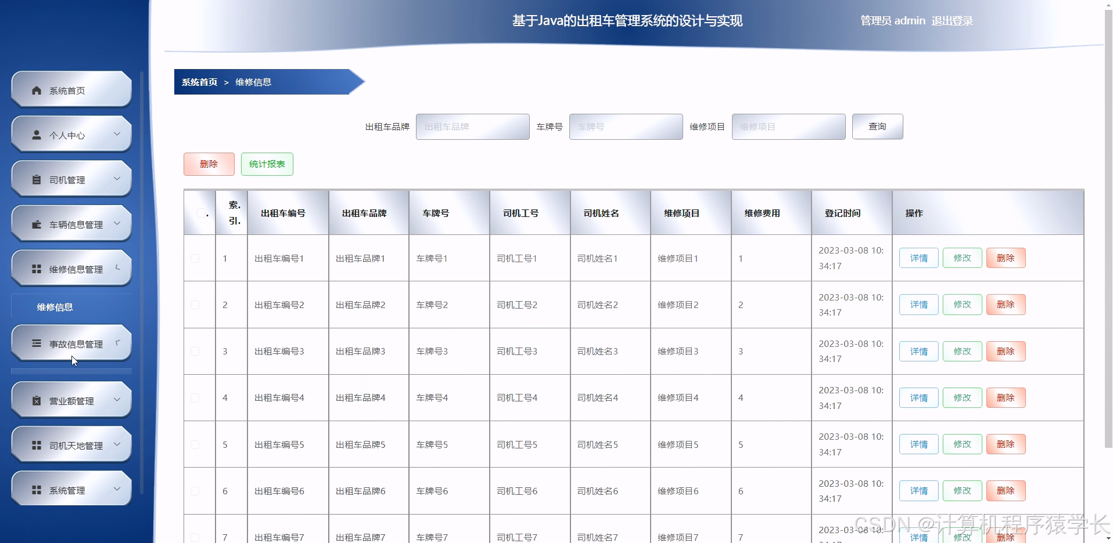
Task: Click 退出登录 to log out
Action: click(952, 21)
